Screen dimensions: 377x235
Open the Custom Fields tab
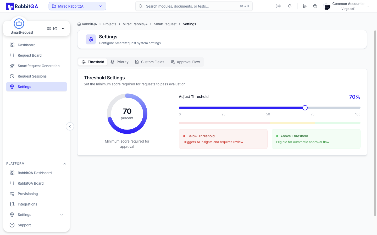pos(149,62)
